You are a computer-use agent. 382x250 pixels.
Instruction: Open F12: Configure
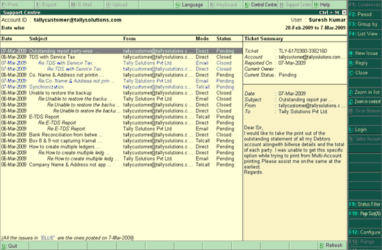365,232
